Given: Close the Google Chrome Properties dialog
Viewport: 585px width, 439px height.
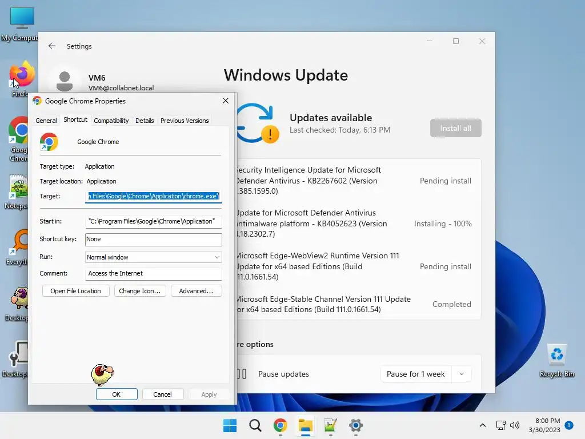Looking at the screenshot, I should tap(225, 101).
